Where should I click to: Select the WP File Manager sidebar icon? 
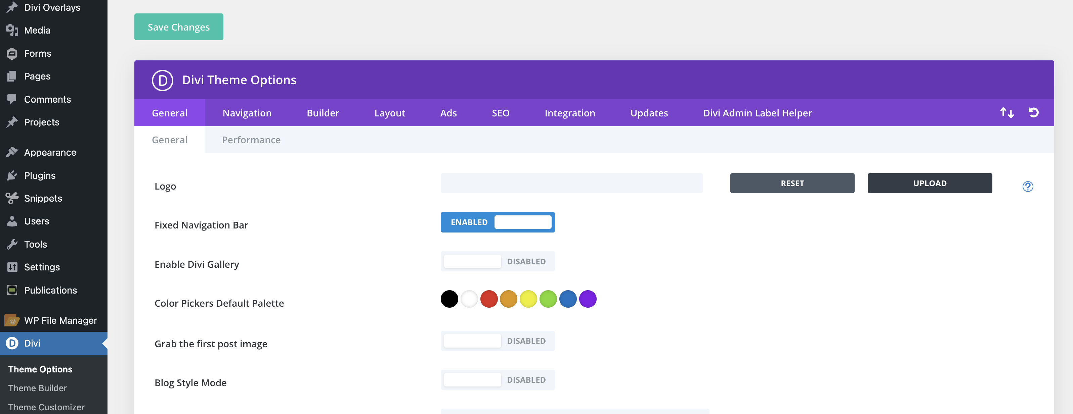click(x=11, y=320)
